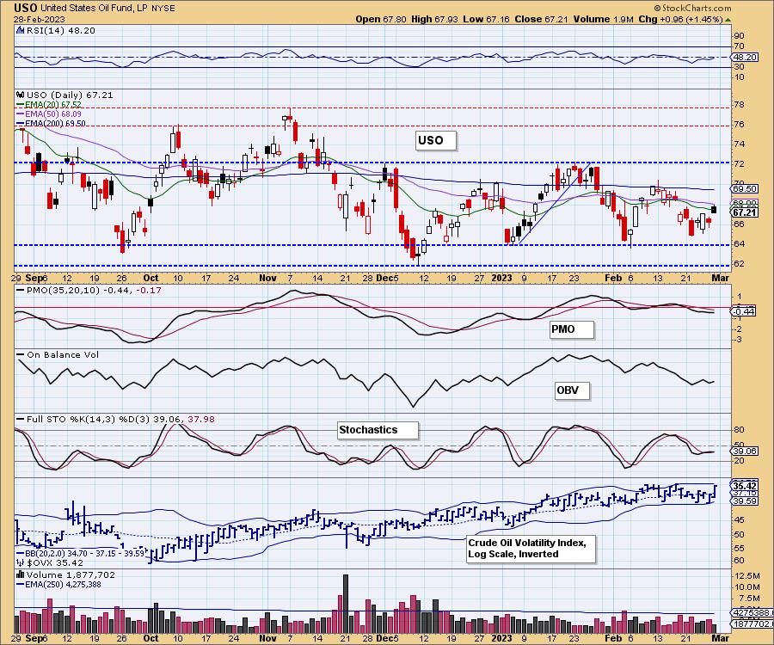Click the bar icon beside $OVX 35.42
The width and height of the screenshot is (774, 645).
(x=21, y=562)
